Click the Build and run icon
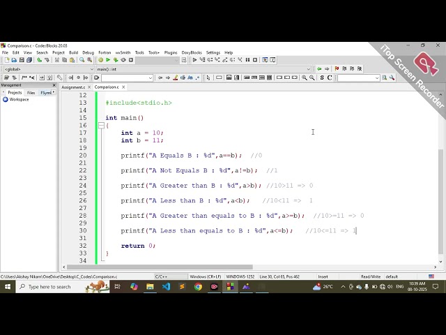Image resolution: width=446 pixels, height=335 pixels. [116, 60]
